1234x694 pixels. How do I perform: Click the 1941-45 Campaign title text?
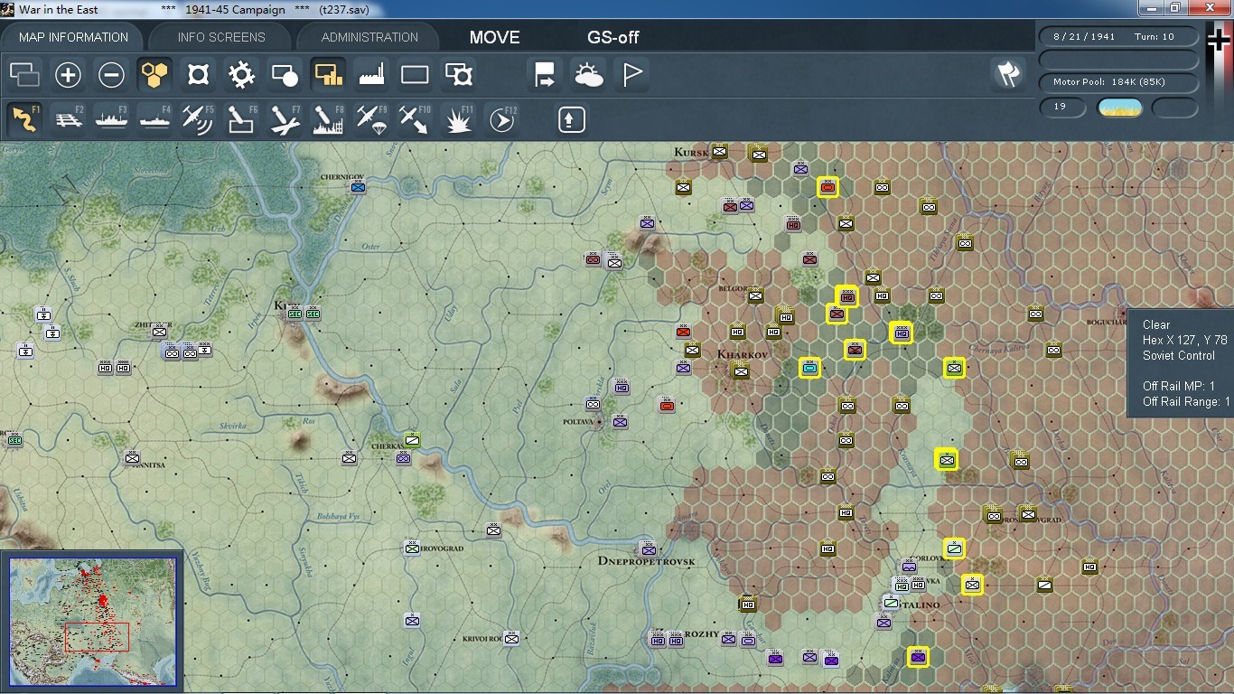click(x=235, y=9)
